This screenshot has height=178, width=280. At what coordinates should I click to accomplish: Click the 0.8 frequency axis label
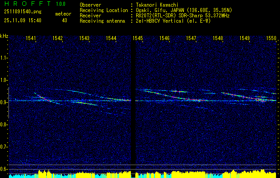(x=4, y=125)
